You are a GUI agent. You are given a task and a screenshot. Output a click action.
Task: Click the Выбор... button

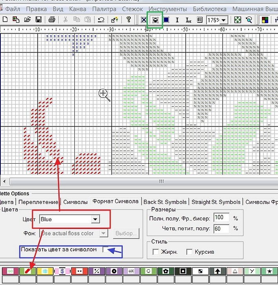tap(126, 233)
